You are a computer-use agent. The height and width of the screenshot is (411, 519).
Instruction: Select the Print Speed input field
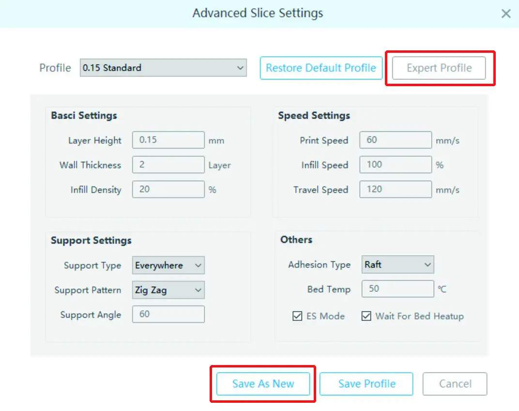[x=396, y=140]
